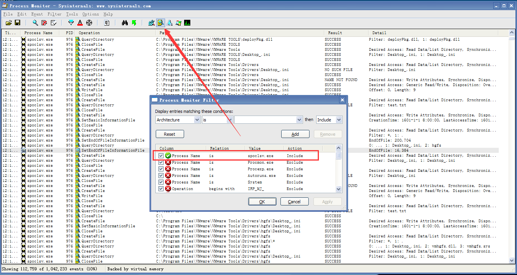Screen dimensions: 517x275
Task: Click red exclude icon of Procmon.exe filter
Action: (x=168, y=162)
